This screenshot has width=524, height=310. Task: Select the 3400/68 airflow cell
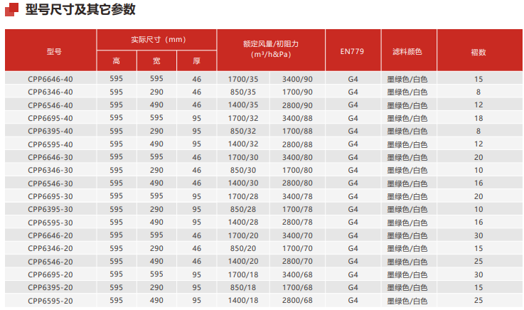[297, 274]
